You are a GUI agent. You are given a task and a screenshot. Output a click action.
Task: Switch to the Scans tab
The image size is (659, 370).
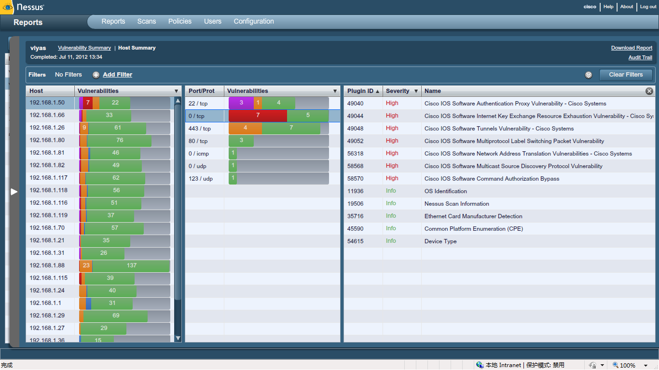(147, 22)
